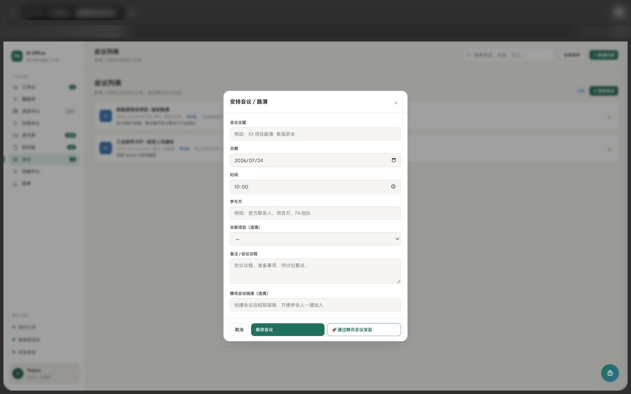Click the 取消 button

click(239, 330)
